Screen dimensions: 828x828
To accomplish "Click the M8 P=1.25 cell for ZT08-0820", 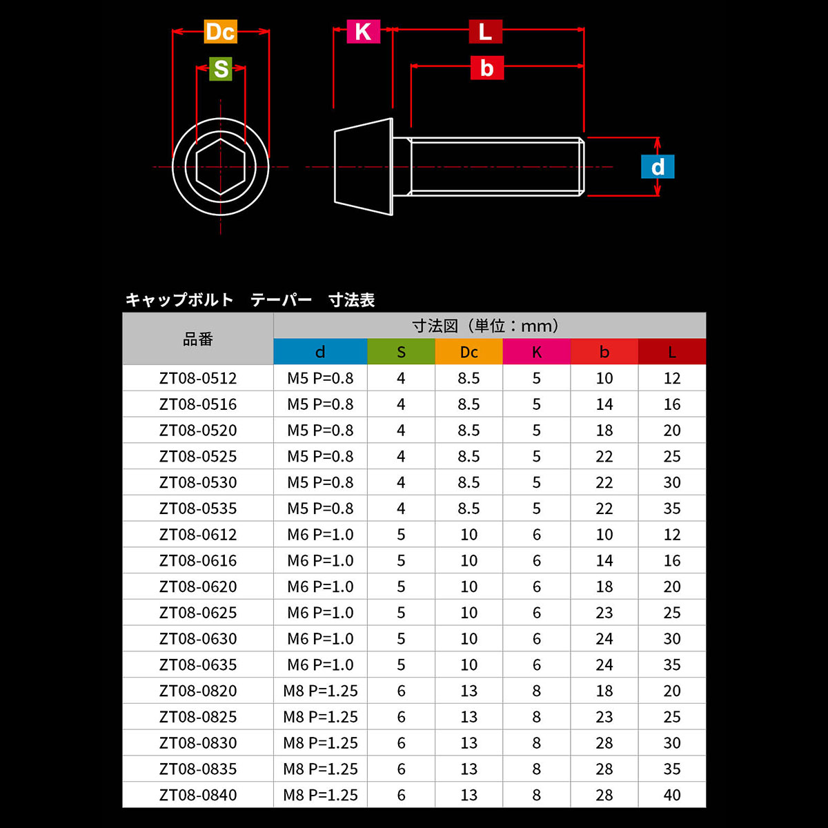I will tap(320, 691).
